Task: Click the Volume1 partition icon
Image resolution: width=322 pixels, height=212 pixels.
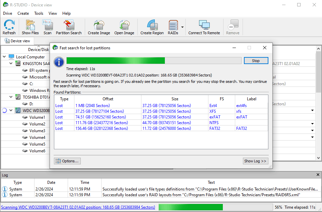Action: [x=25, y=117]
